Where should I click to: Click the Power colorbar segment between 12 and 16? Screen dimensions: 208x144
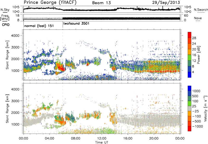coord(190,58)
